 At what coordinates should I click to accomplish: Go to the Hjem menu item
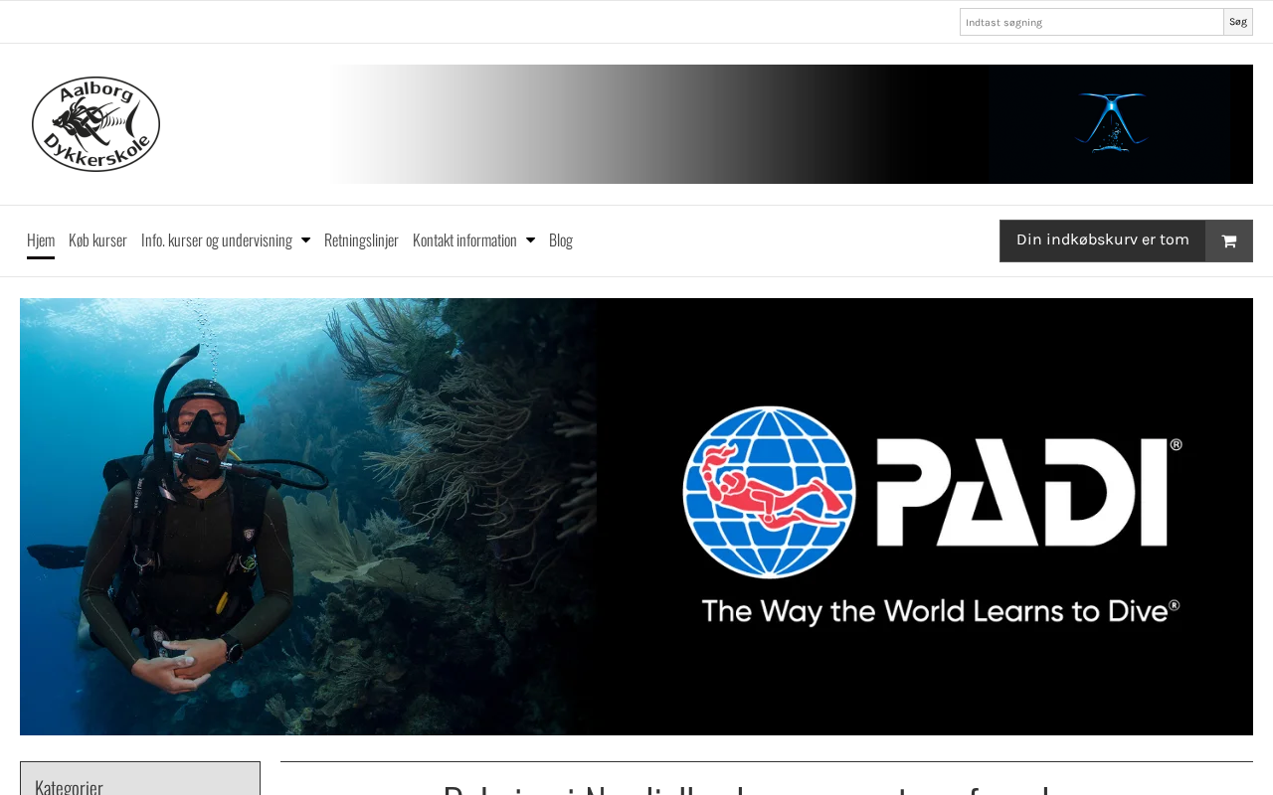pyautogui.click(x=41, y=239)
